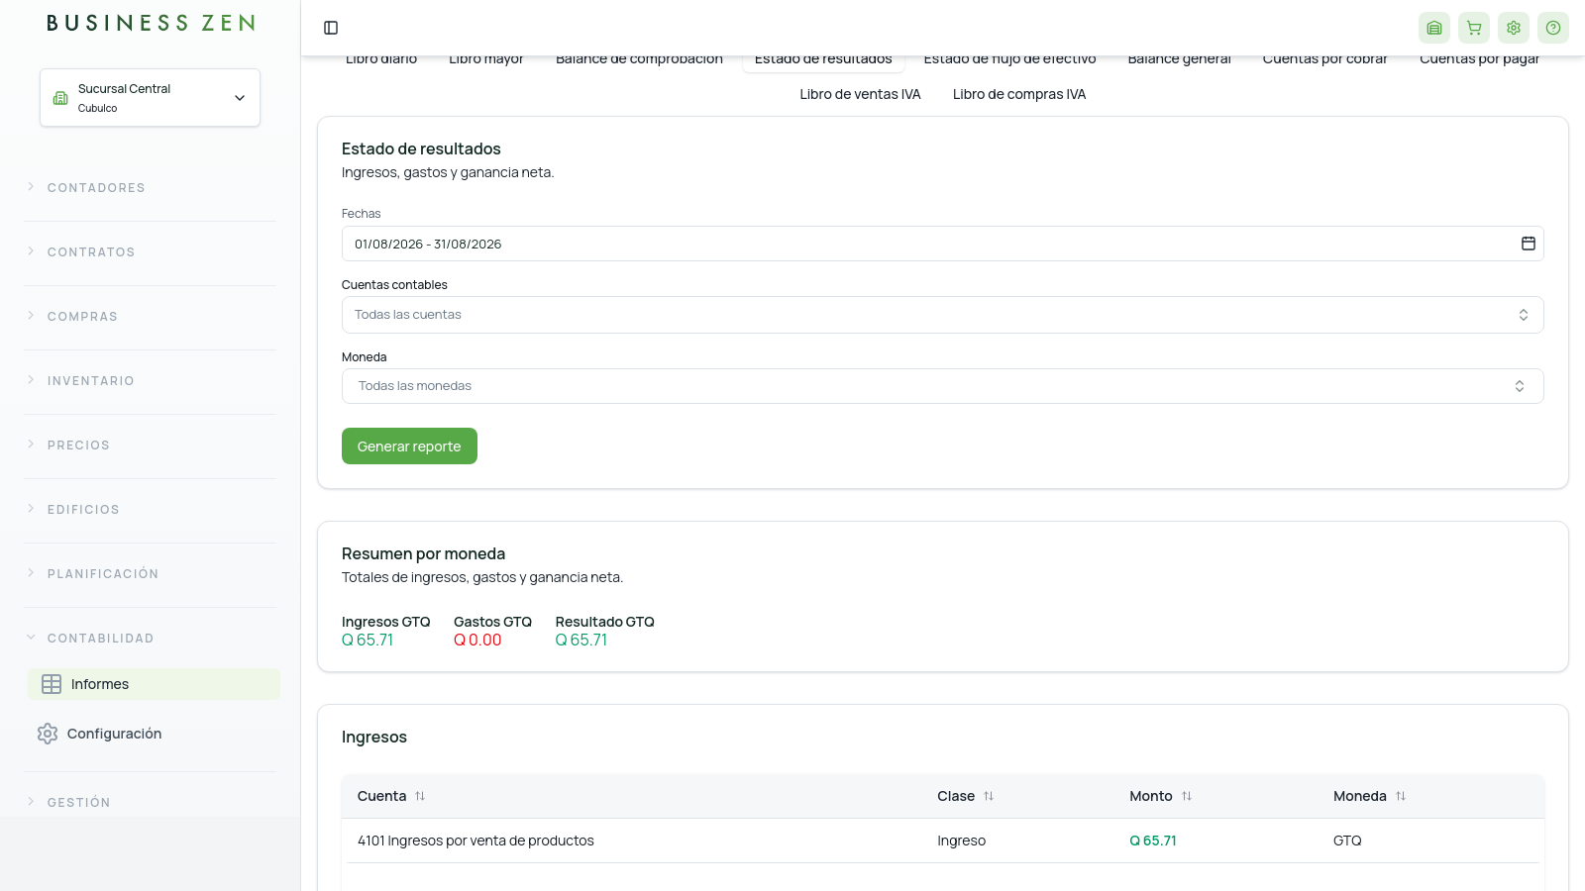Click the calendar icon in Fechas field

[1529, 244]
